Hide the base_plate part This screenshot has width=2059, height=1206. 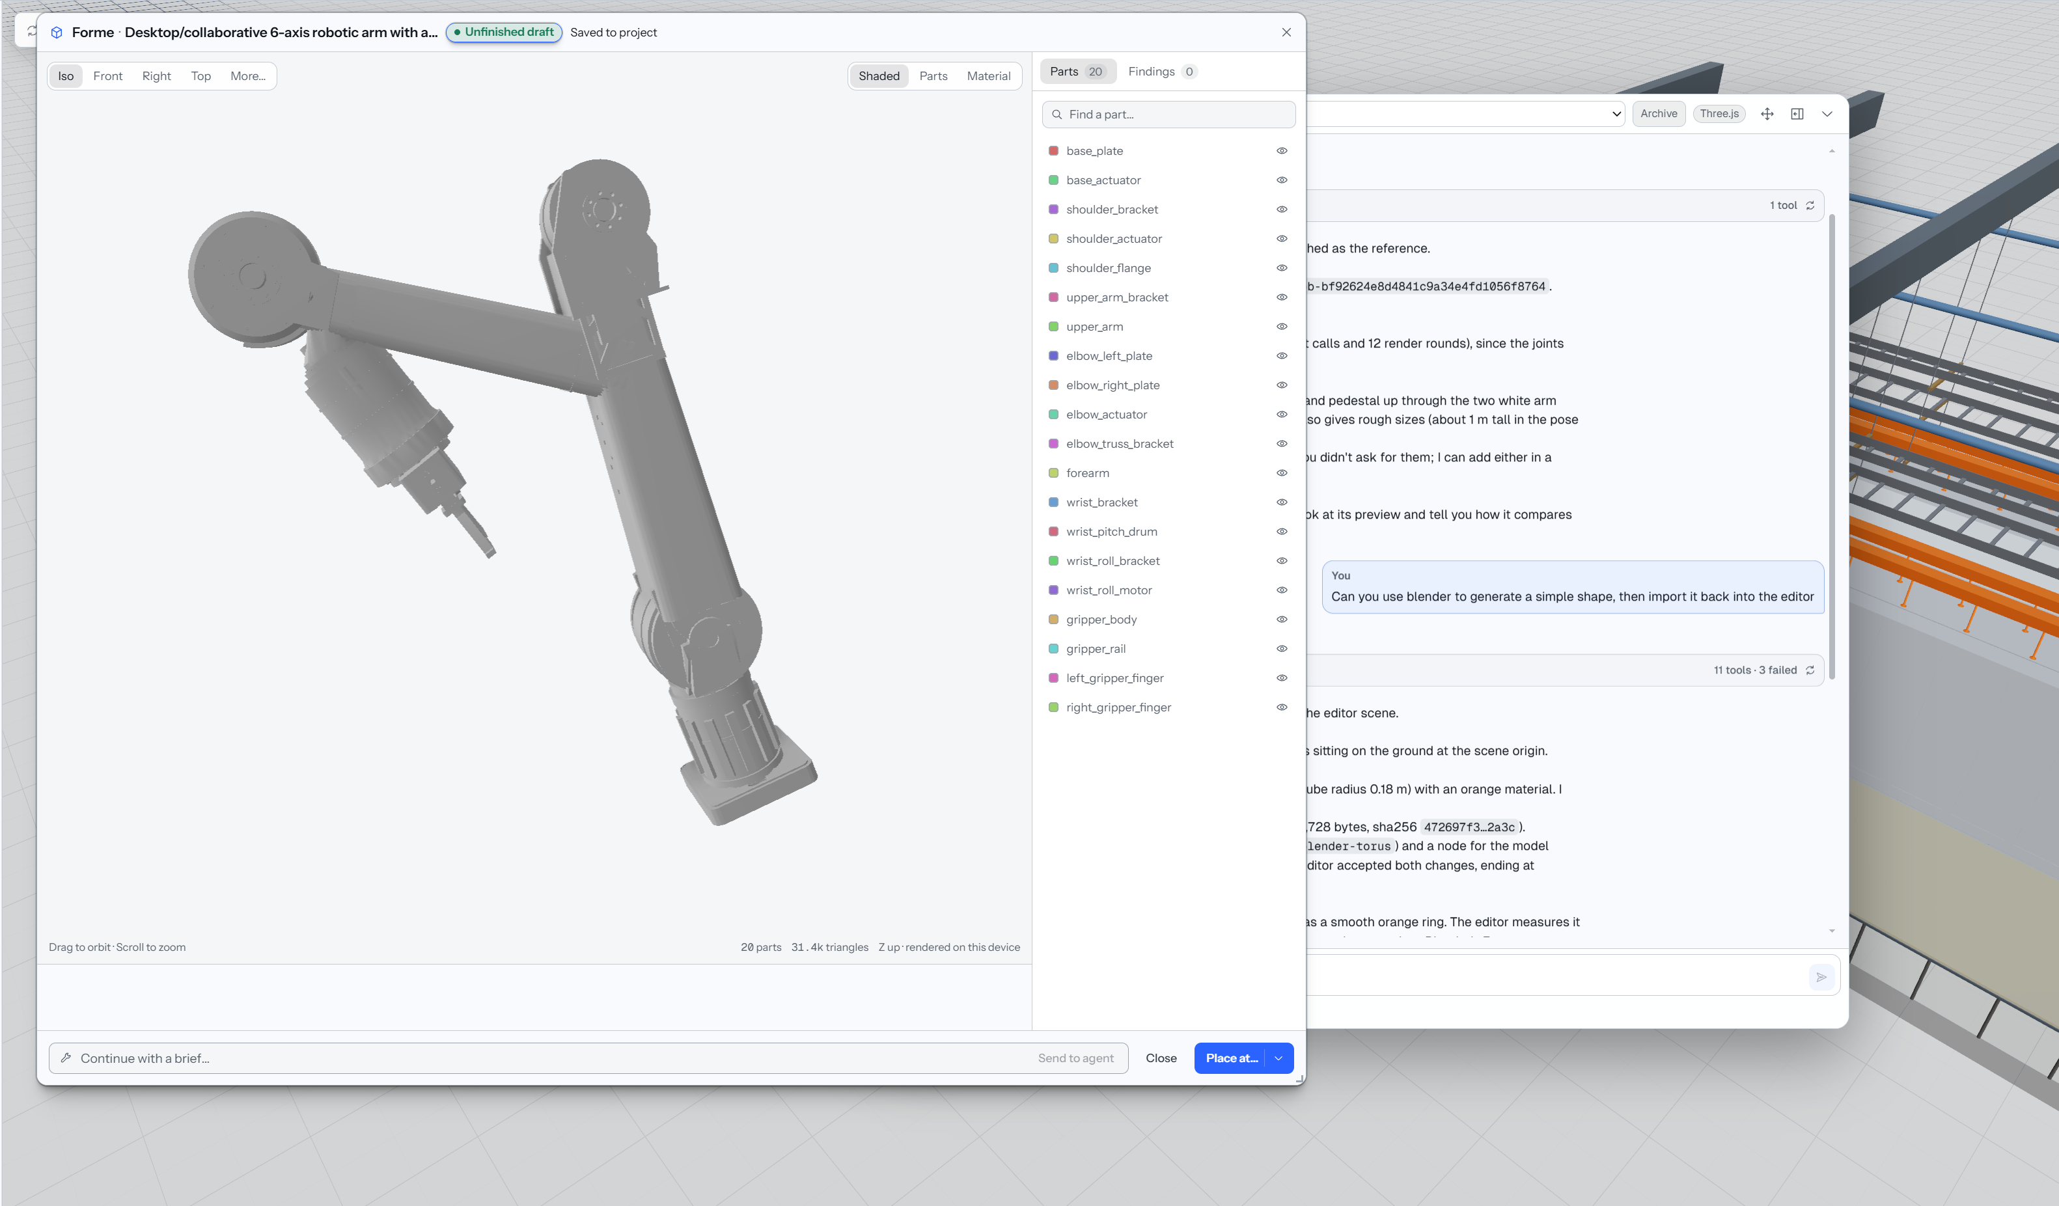[1281, 151]
